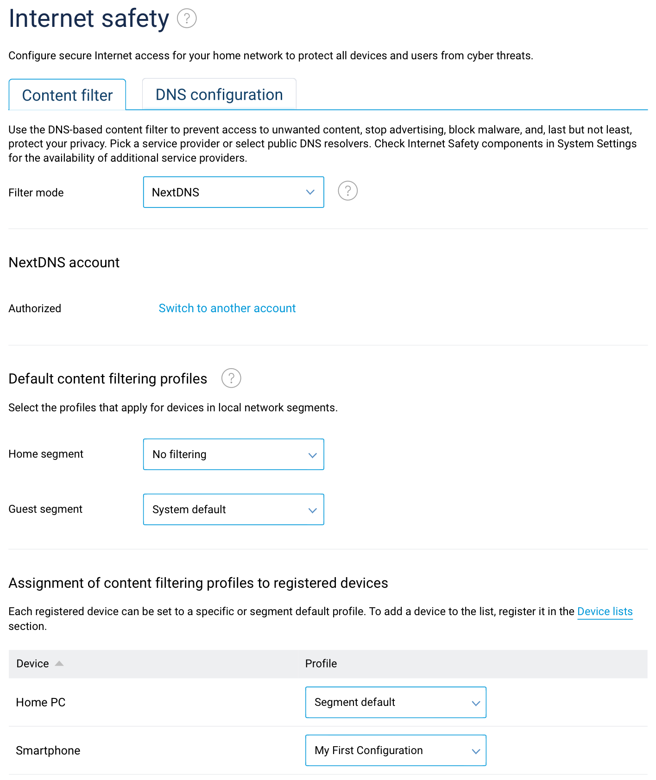Open the Home segment No filtering dropdown
656x780 pixels.
[x=233, y=454]
